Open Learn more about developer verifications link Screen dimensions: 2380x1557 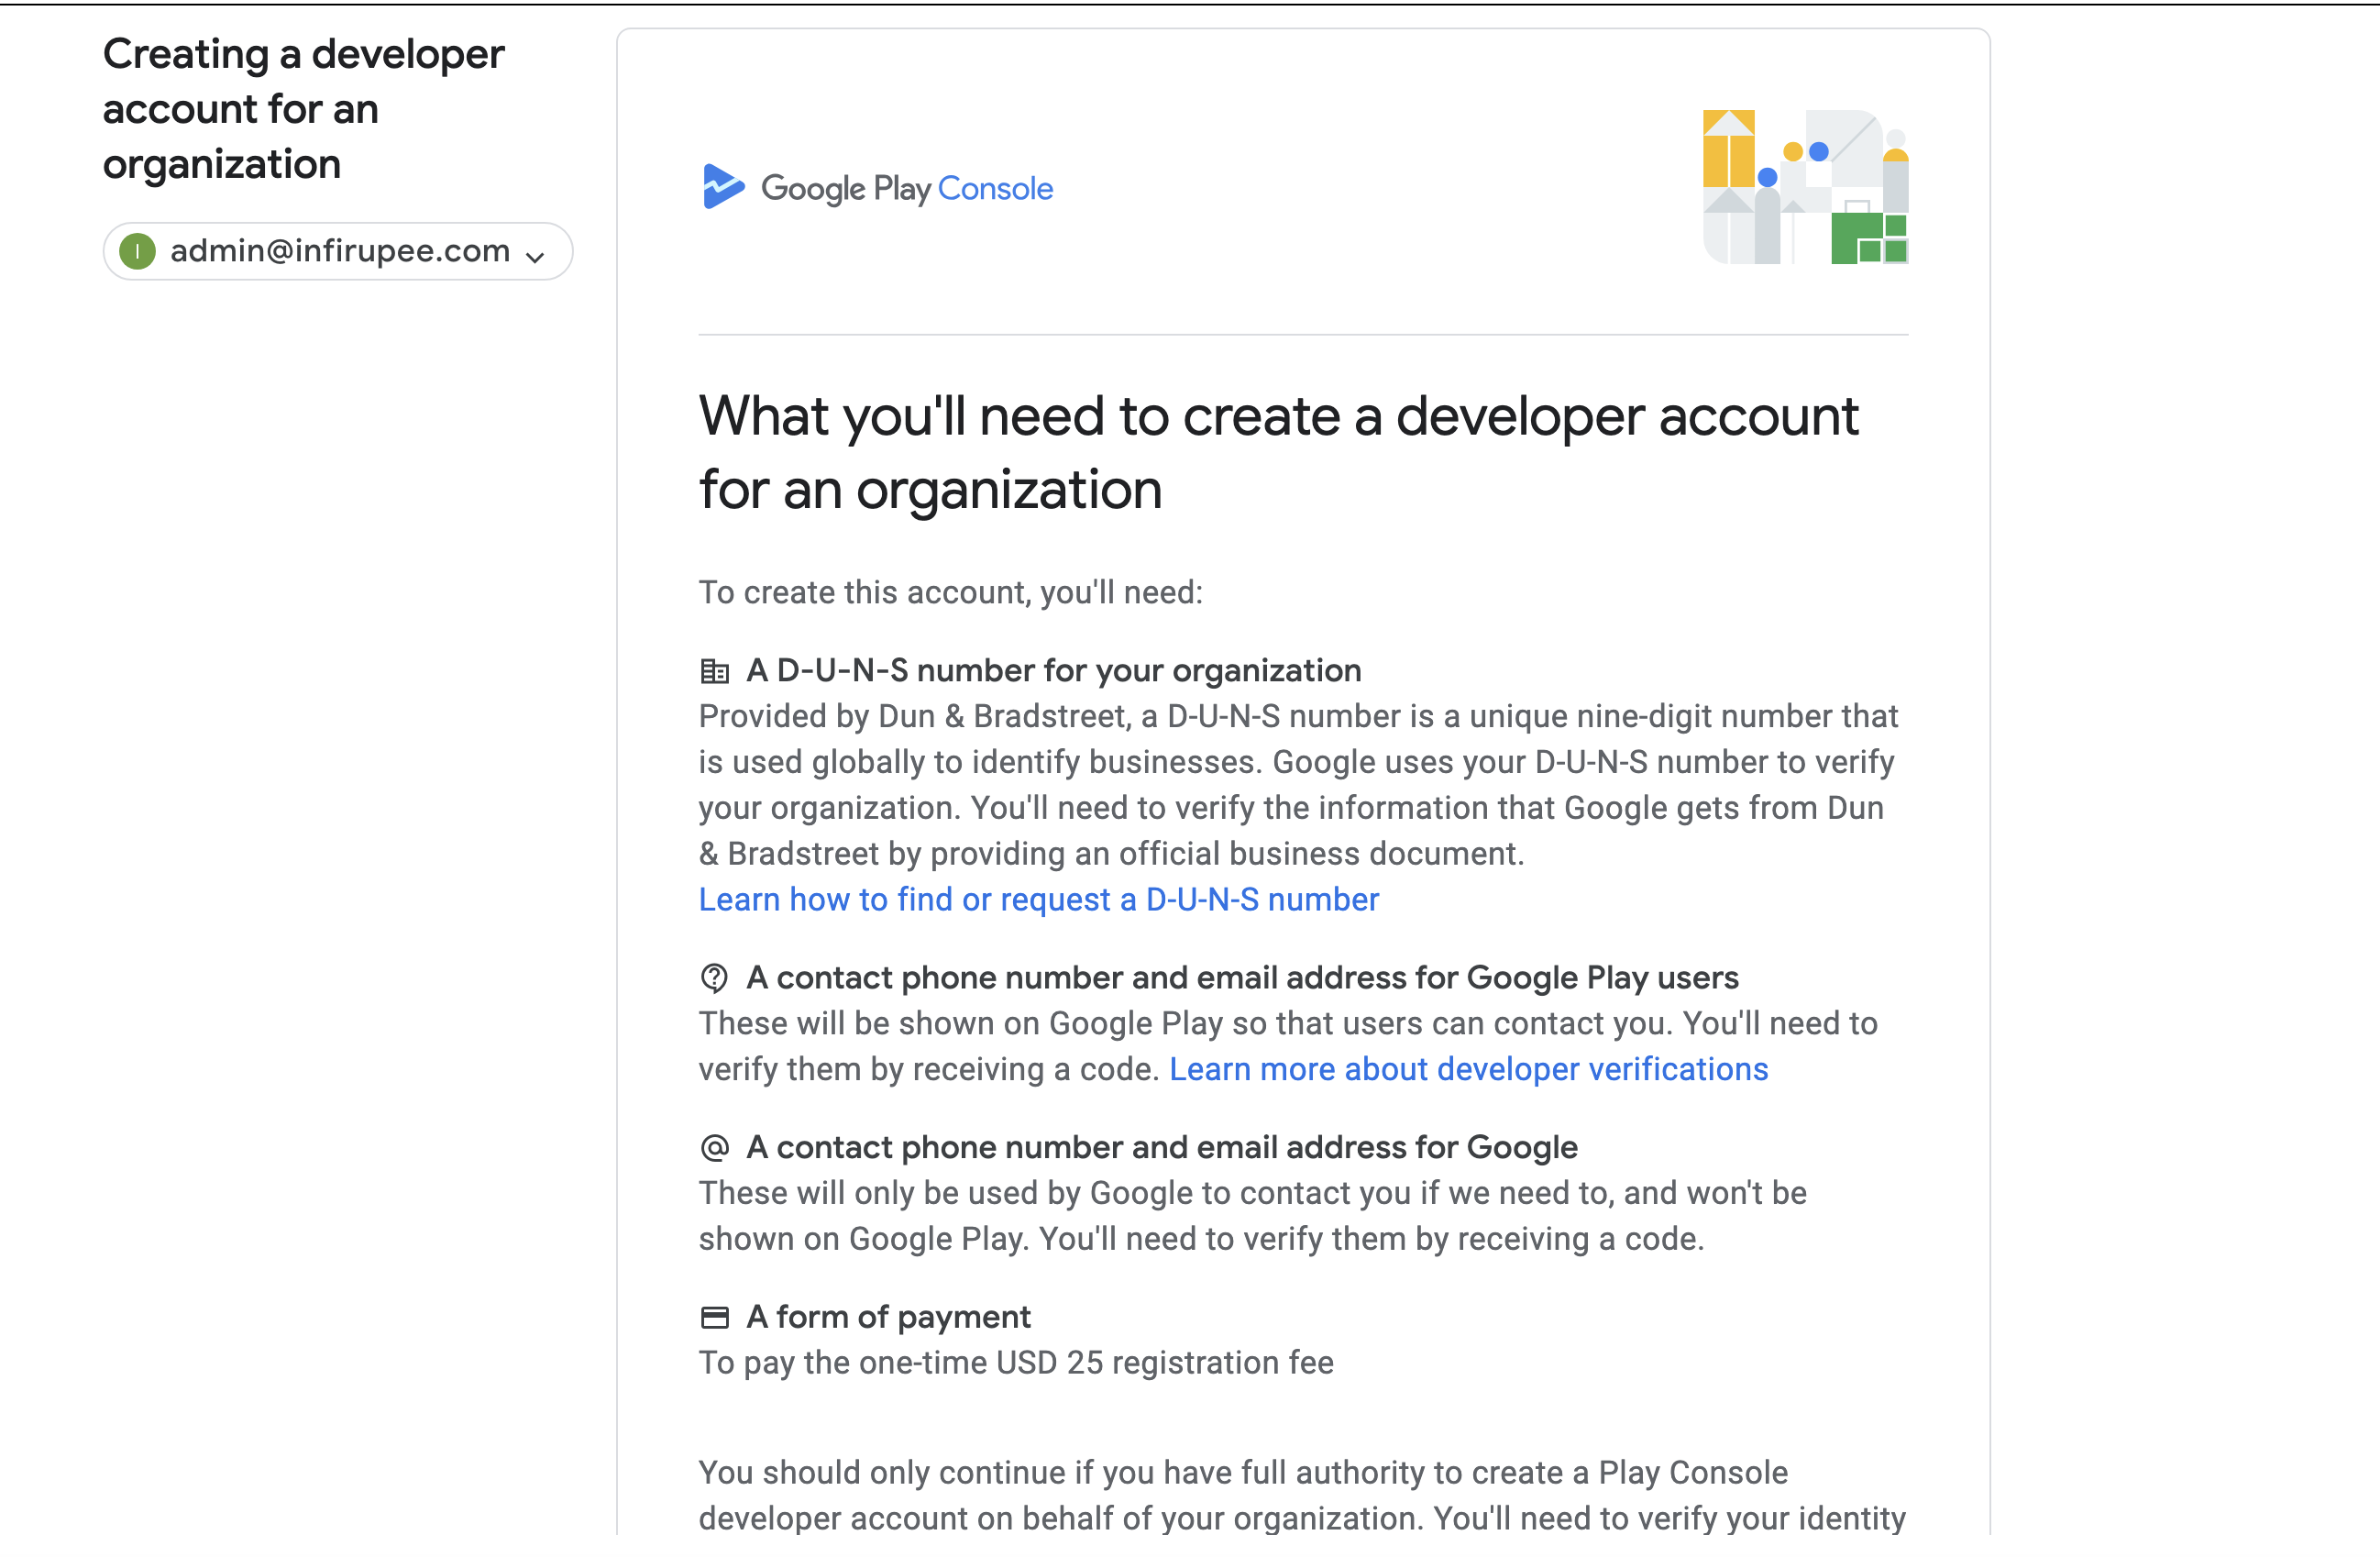[x=1468, y=1069]
